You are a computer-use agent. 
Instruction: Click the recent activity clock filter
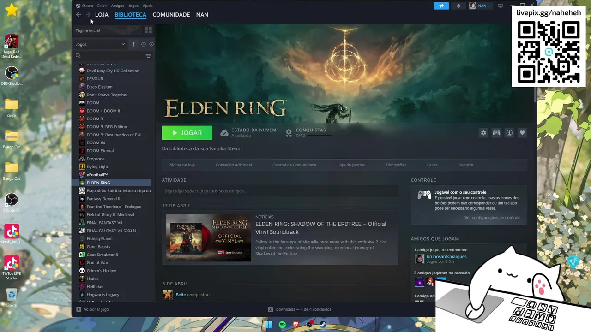pos(143,44)
